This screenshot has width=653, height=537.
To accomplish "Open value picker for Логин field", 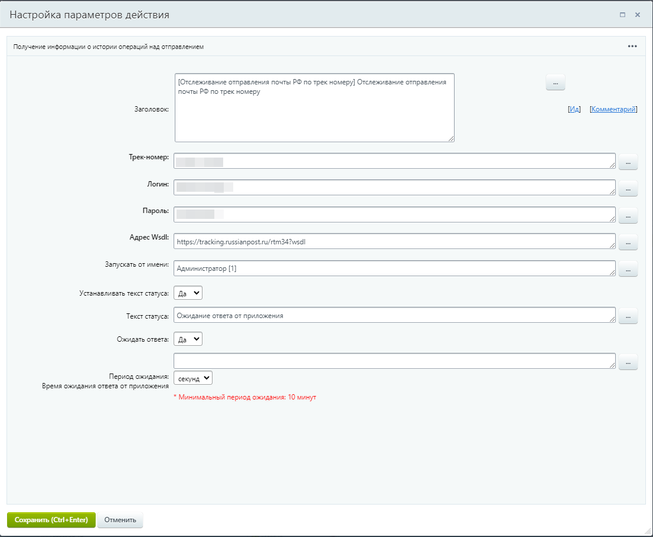I will (x=628, y=188).
